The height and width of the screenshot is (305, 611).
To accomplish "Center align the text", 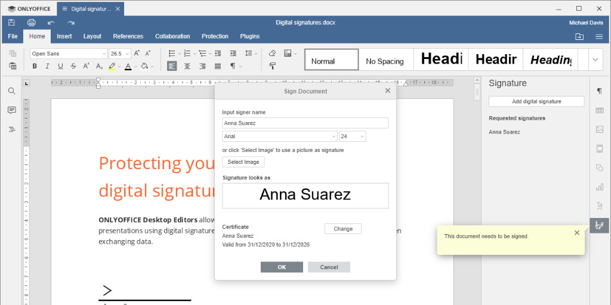I will [187, 66].
